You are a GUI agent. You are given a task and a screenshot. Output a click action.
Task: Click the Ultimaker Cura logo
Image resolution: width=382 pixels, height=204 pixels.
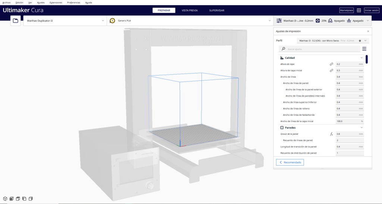coord(23,10)
